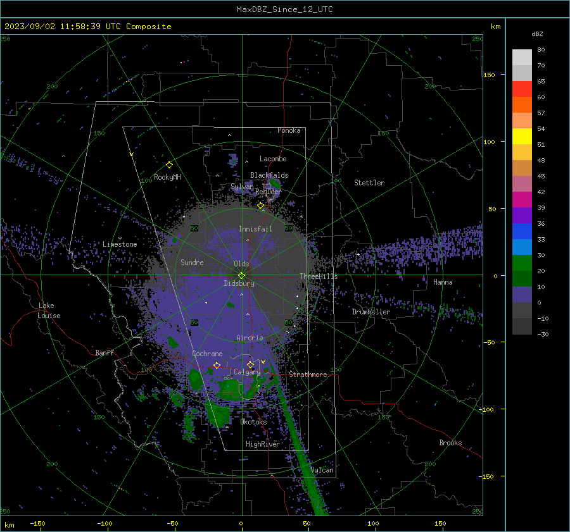Pick the slate purple 0-10 dBZ swatch
Screen dimensions: 570x532
[x=522, y=295]
